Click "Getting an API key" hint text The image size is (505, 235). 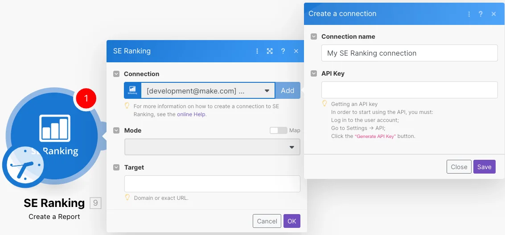[x=354, y=104]
